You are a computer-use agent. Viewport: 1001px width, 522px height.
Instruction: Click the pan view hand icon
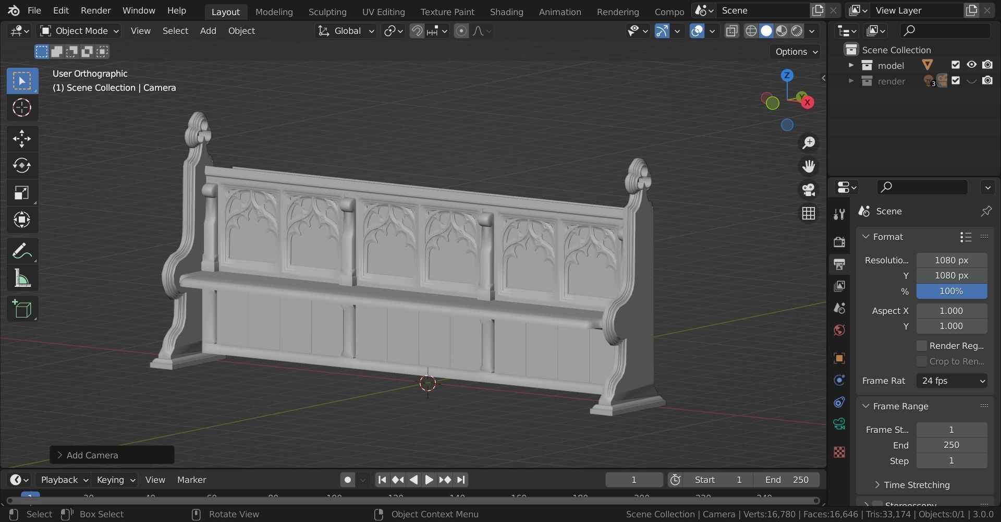tap(809, 166)
